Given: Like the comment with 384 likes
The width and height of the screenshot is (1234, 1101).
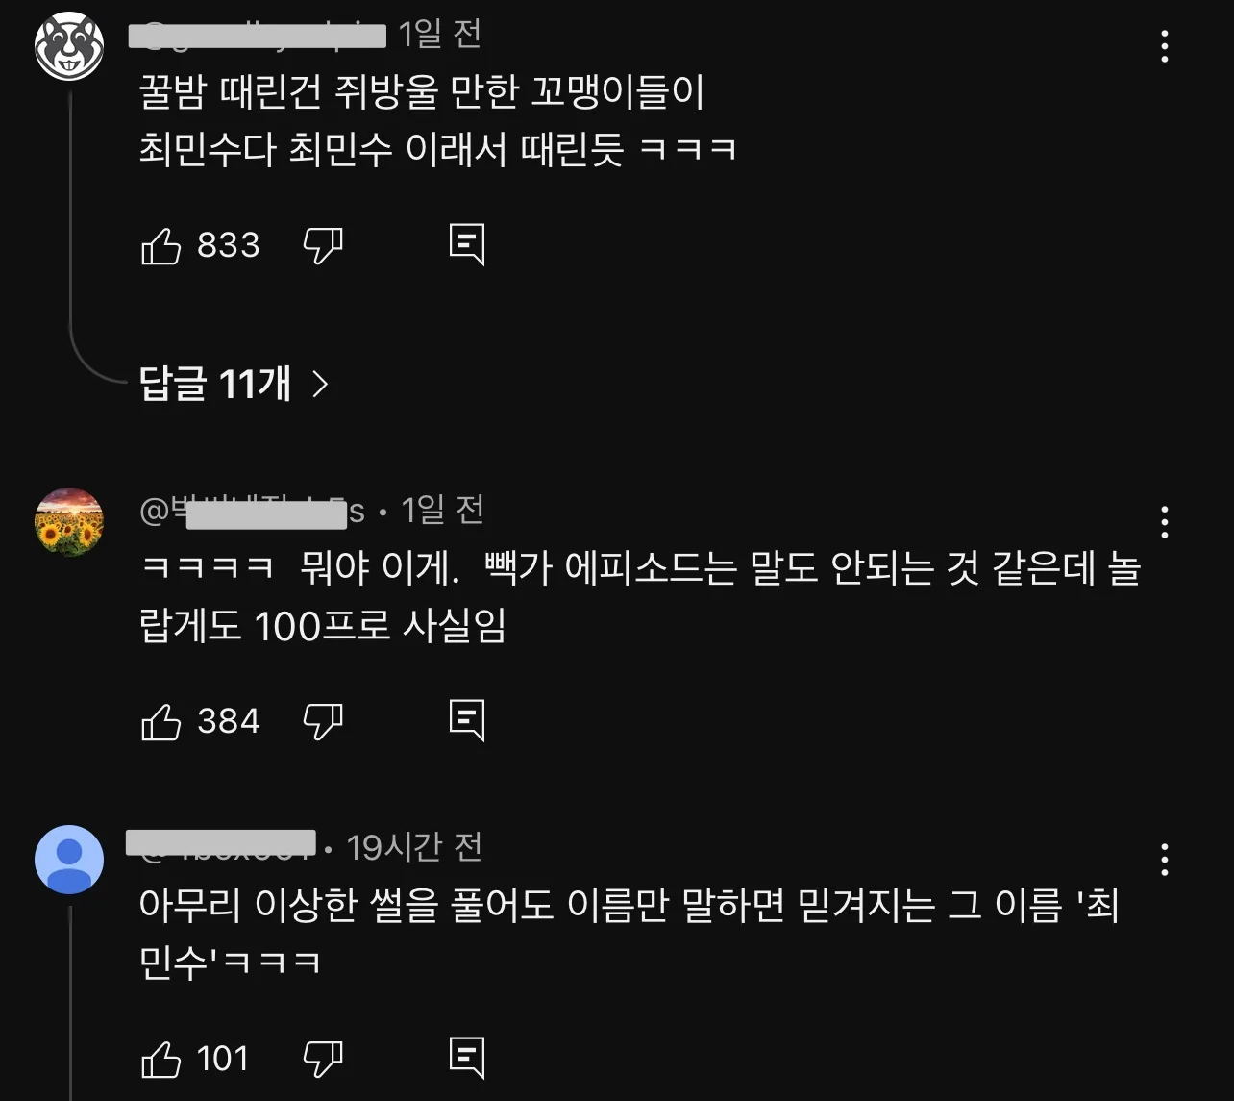Looking at the screenshot, I should point(161,721).
